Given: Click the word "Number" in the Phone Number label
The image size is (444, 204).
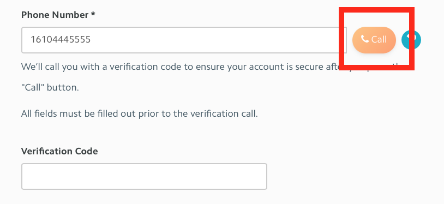Looking at the screenshot, I should [70, 15].
